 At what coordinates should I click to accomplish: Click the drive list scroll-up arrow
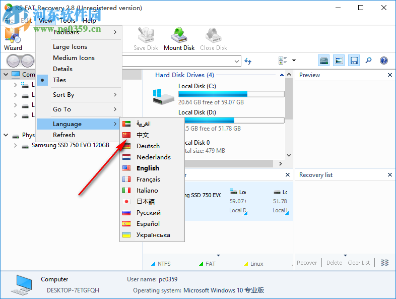pos(289,74)
